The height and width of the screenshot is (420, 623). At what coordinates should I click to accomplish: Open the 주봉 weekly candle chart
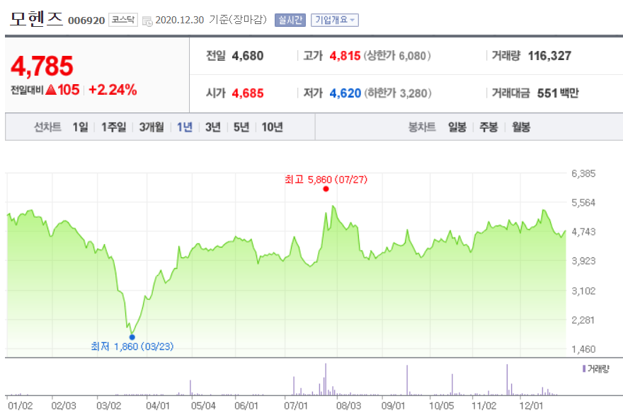(x=488, y=127)
